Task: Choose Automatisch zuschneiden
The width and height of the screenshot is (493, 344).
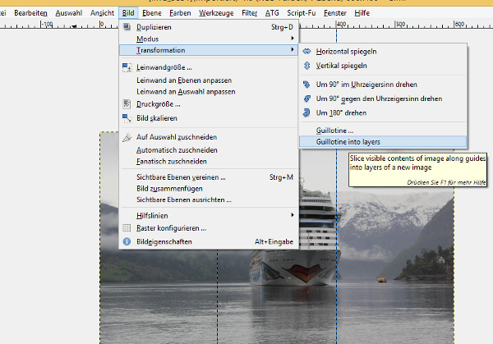Action: [x=209, y=150]
